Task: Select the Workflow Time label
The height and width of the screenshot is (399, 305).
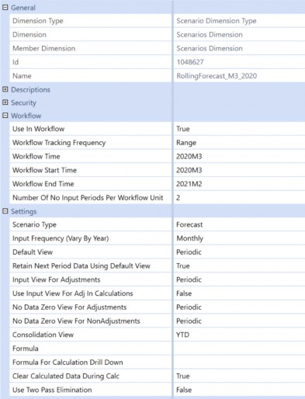Action: 36,156
